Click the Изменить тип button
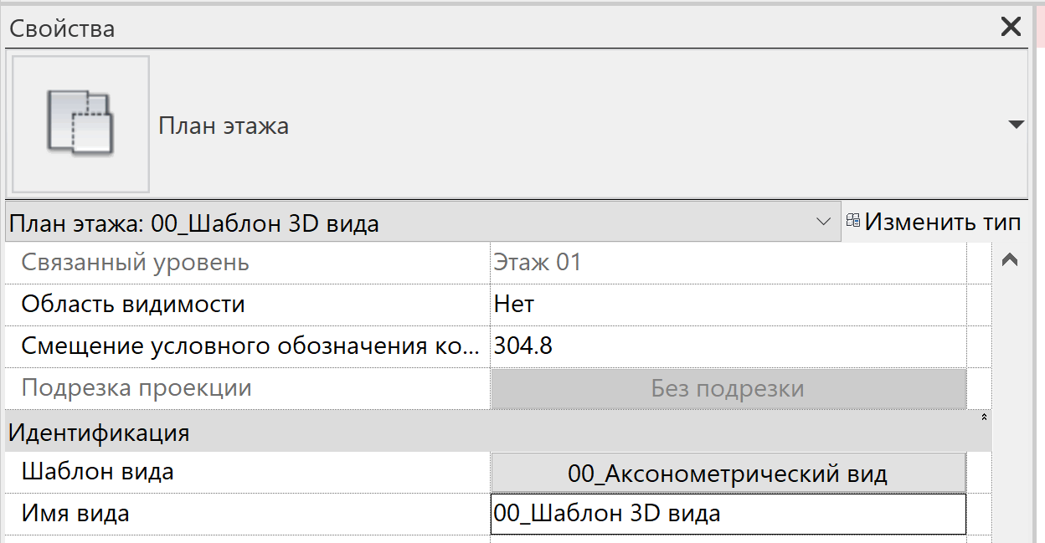 tap(934, 223)
